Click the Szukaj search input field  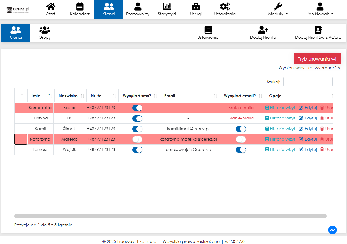click(x=308, y=82)
